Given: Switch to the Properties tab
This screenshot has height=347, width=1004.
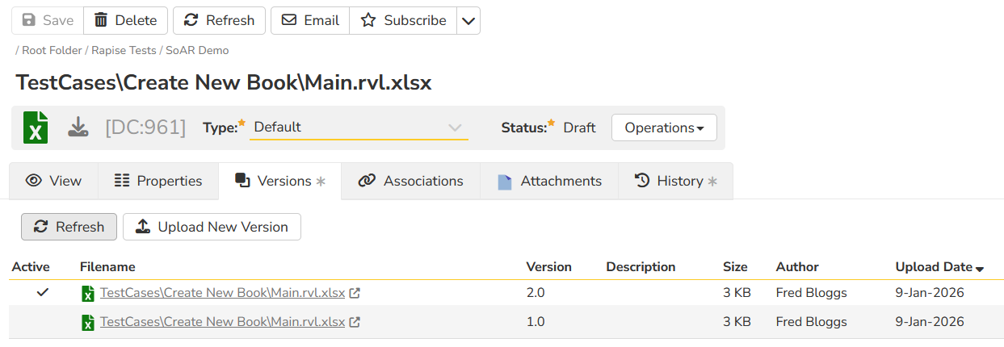Looking at the screenshot, I should pyautogui.click(x=158, y=181).
